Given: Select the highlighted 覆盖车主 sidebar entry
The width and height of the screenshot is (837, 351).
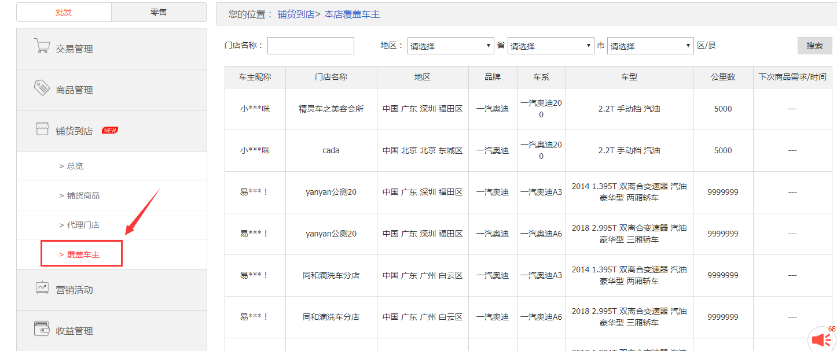Looking at the screenshot, I should [x=81, y=253].
